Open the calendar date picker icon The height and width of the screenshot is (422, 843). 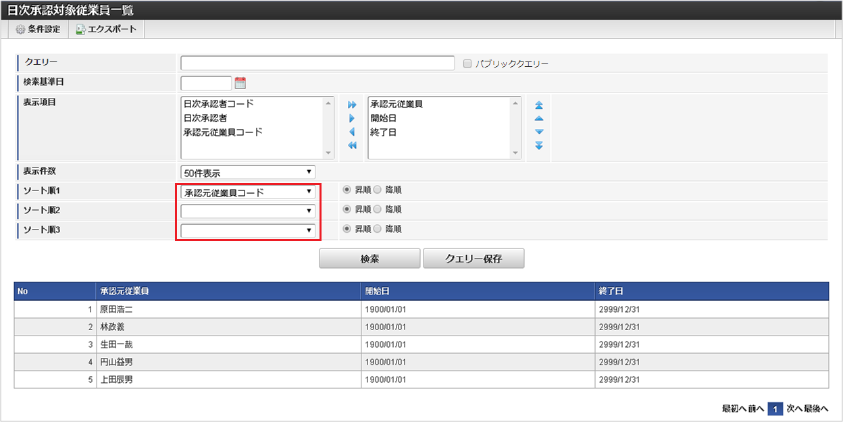click(240, 83)
